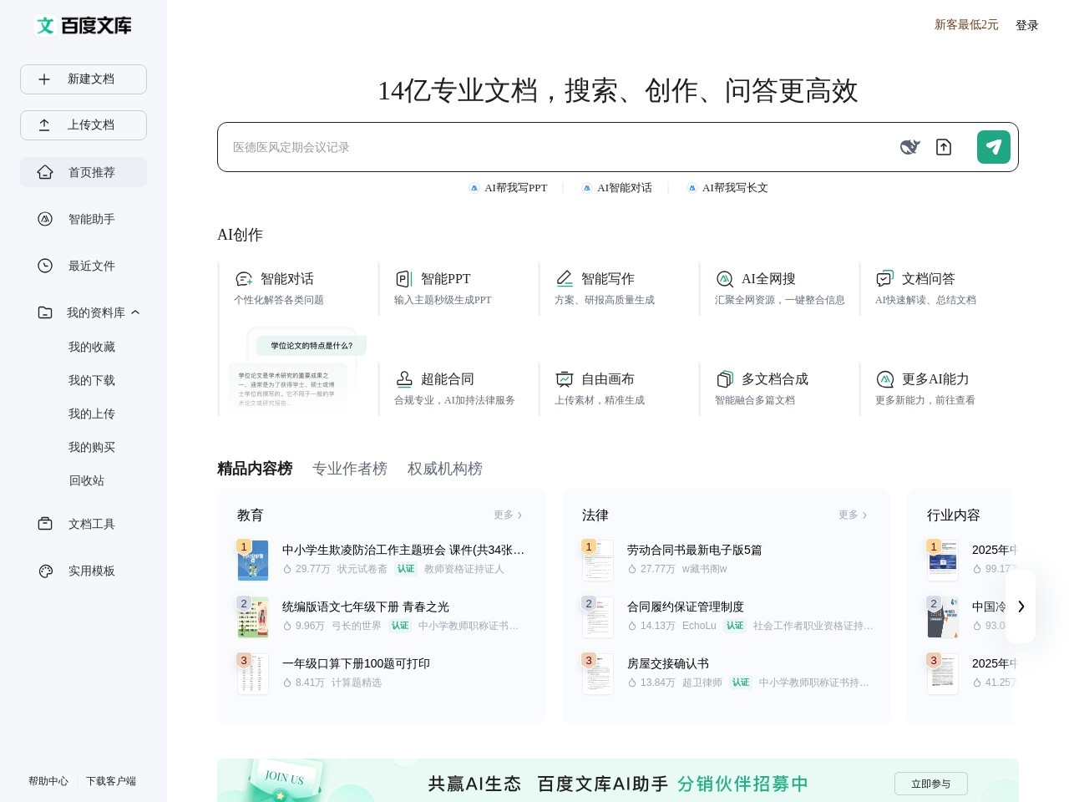This screenshot has height=802, width=1069.
Task: Click the 文档工具 toolbox icon
Action: tap(45, 524)
